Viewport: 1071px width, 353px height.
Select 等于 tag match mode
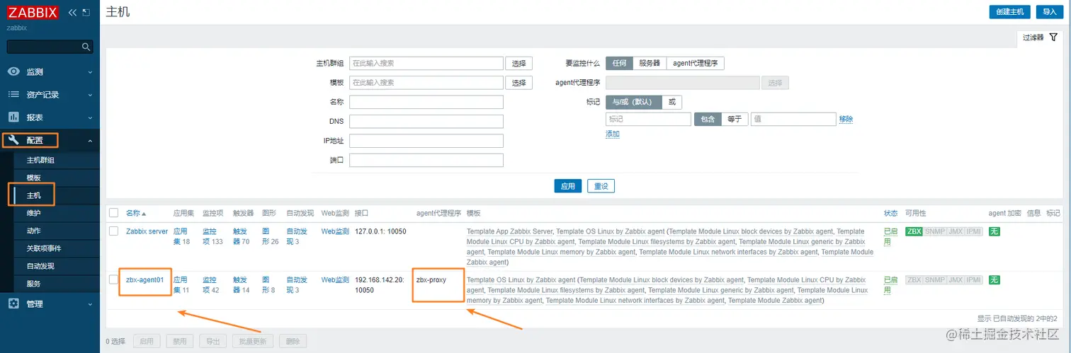click(735, 119)
